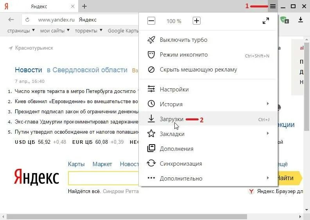
Task: Click the incognito mask icon
Action: pyautogui.click(x=151, y=55)
